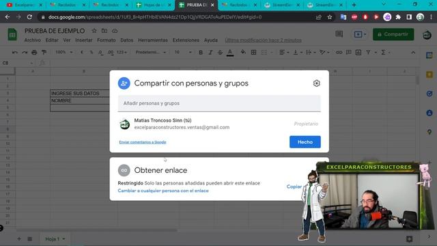Toggle bold formatting
The width and height of the screenshot is (437, 246).
coord(200,52)
